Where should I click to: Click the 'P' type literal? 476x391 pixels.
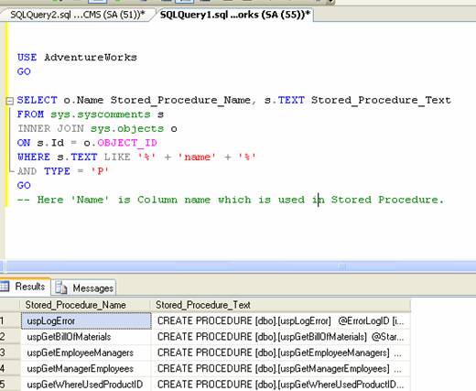tap(100, 171)
